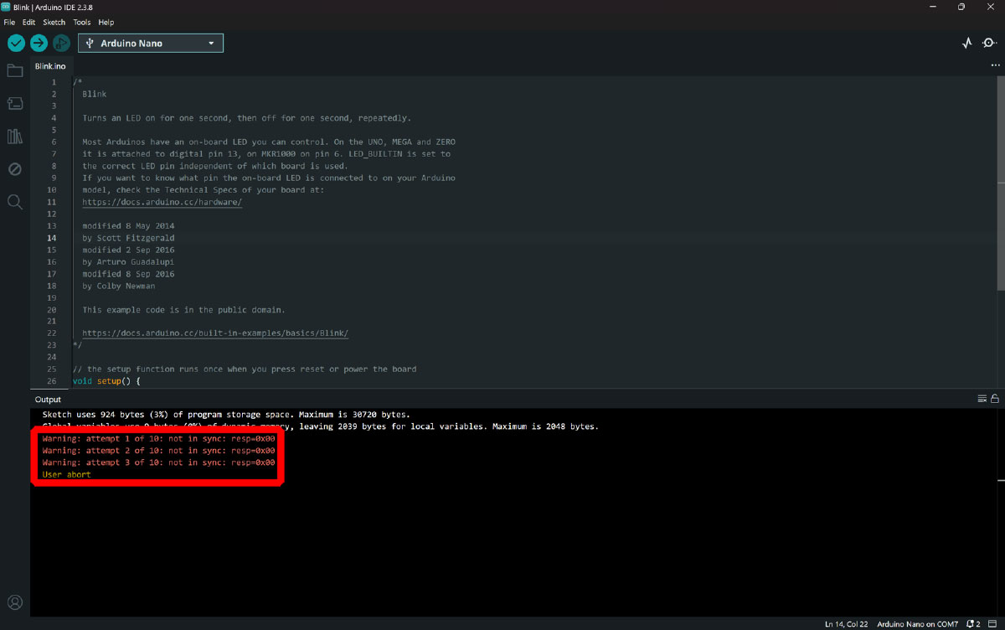Click the Arduino IDE title bar icon

tap(7, 7)
